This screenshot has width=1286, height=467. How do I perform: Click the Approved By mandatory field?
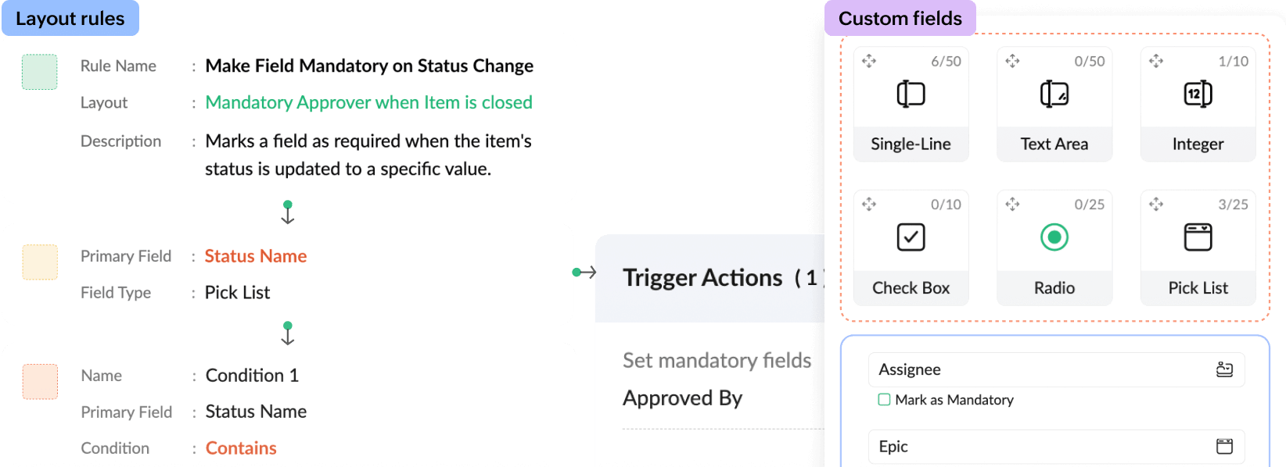coord(682,398)
